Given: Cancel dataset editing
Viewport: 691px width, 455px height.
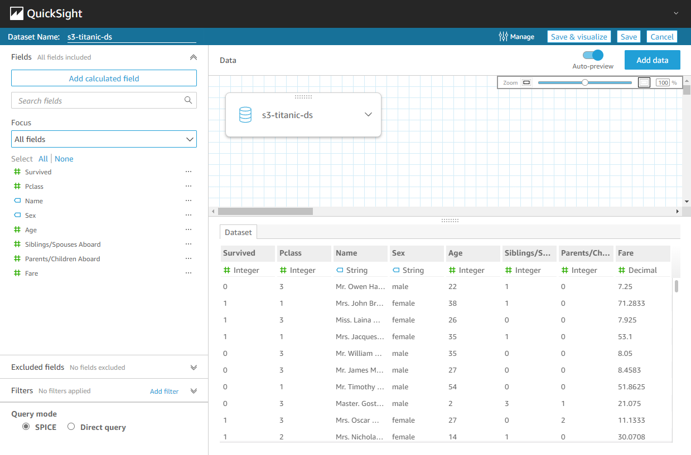Looking at the screenshot, I should [x=662, y=37].
